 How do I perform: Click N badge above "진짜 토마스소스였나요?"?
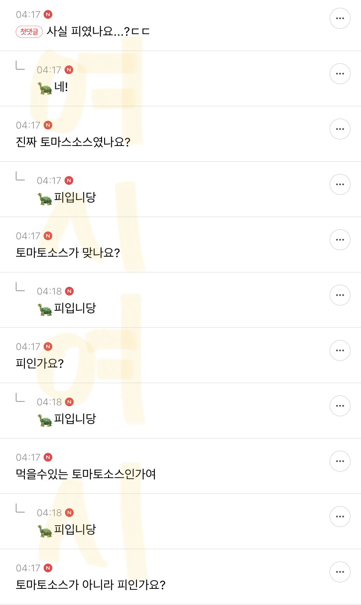tap(48, 125)
